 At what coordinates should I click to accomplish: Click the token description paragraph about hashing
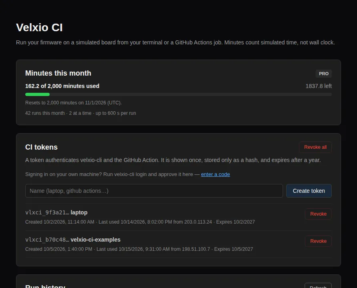pos(173,160)
